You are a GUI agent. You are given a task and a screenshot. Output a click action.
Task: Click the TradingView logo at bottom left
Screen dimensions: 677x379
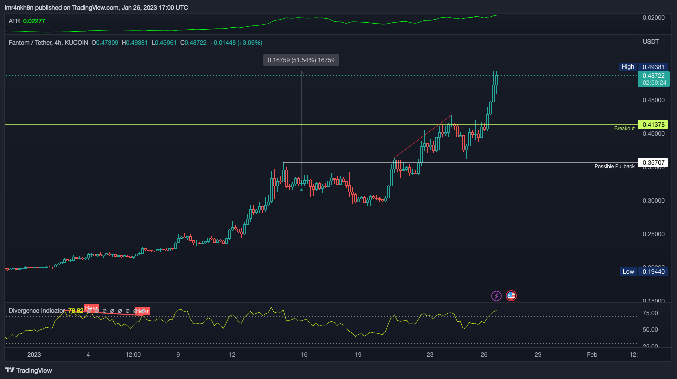coord(28,370)
